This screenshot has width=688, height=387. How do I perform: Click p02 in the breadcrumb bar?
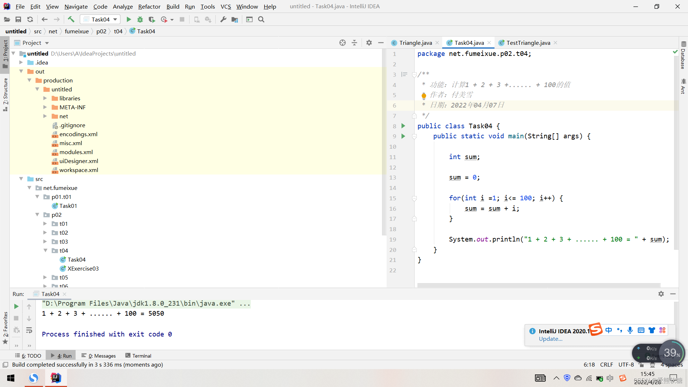pos(101,31)
